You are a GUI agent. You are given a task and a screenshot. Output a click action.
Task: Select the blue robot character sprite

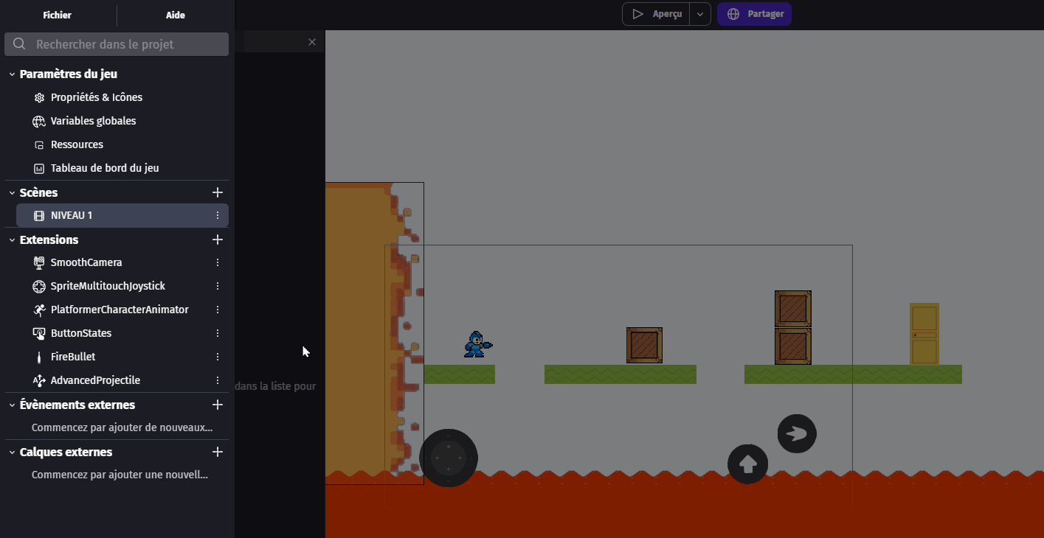[478, 344]
